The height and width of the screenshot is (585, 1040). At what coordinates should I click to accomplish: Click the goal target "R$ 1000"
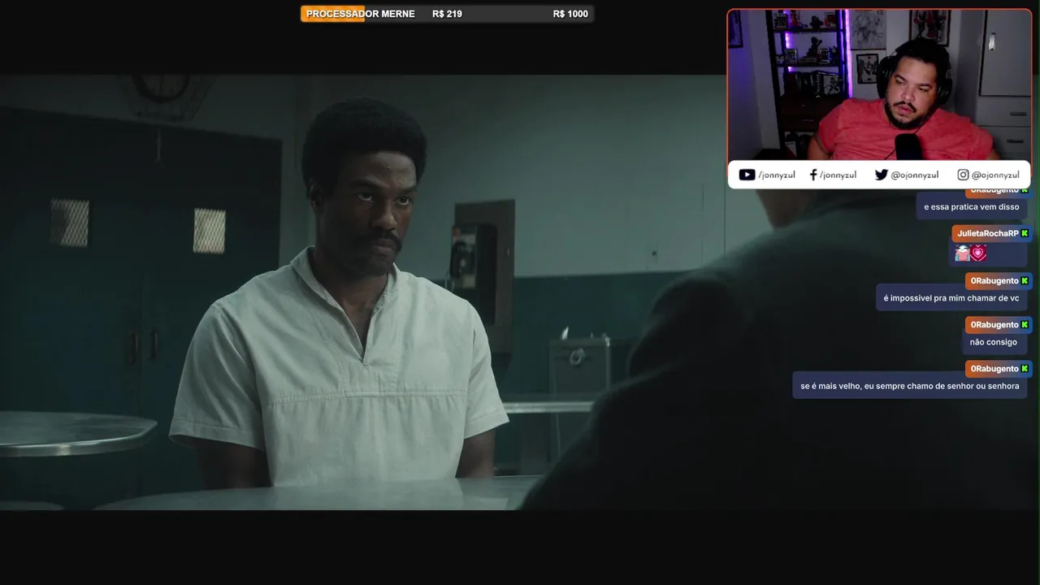click(570, 14)
